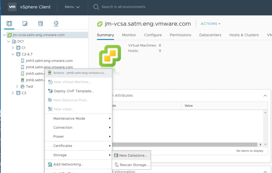Collapse the Custom Attributes panel
272x173 pixels.
tap(265, 96)
